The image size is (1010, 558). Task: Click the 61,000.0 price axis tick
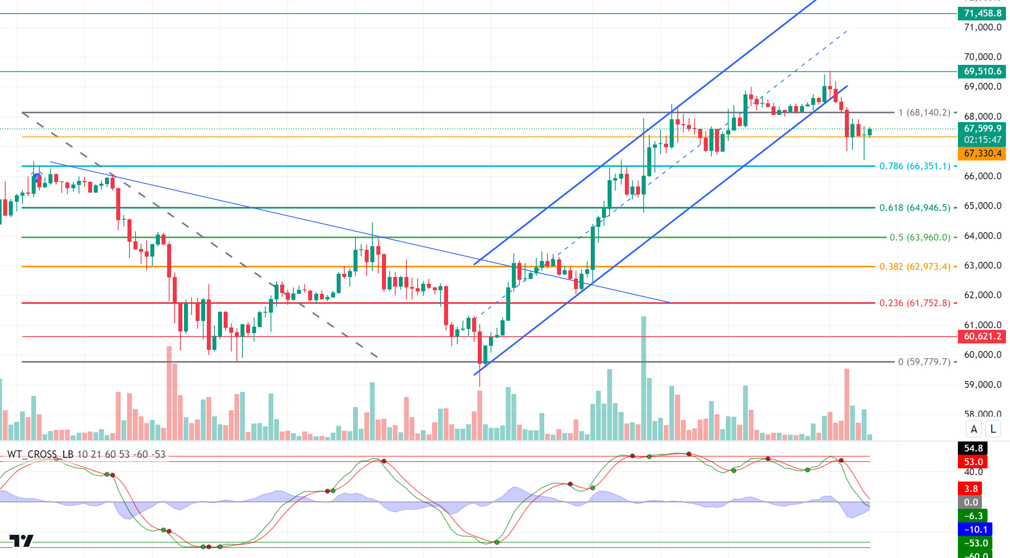click(982, 325)
